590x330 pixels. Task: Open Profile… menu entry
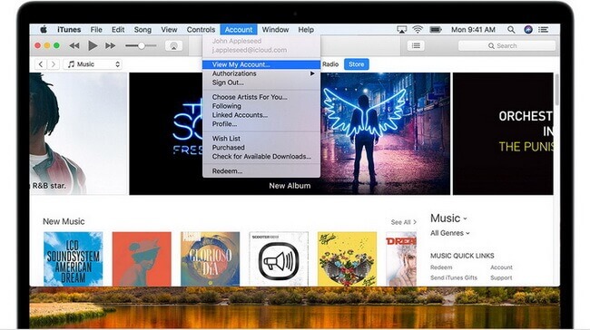click(261, 124)
